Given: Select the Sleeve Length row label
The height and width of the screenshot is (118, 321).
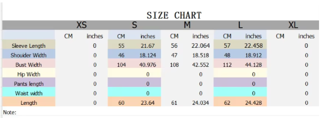Looking at the screenshot, I should [x=29, y=46].
